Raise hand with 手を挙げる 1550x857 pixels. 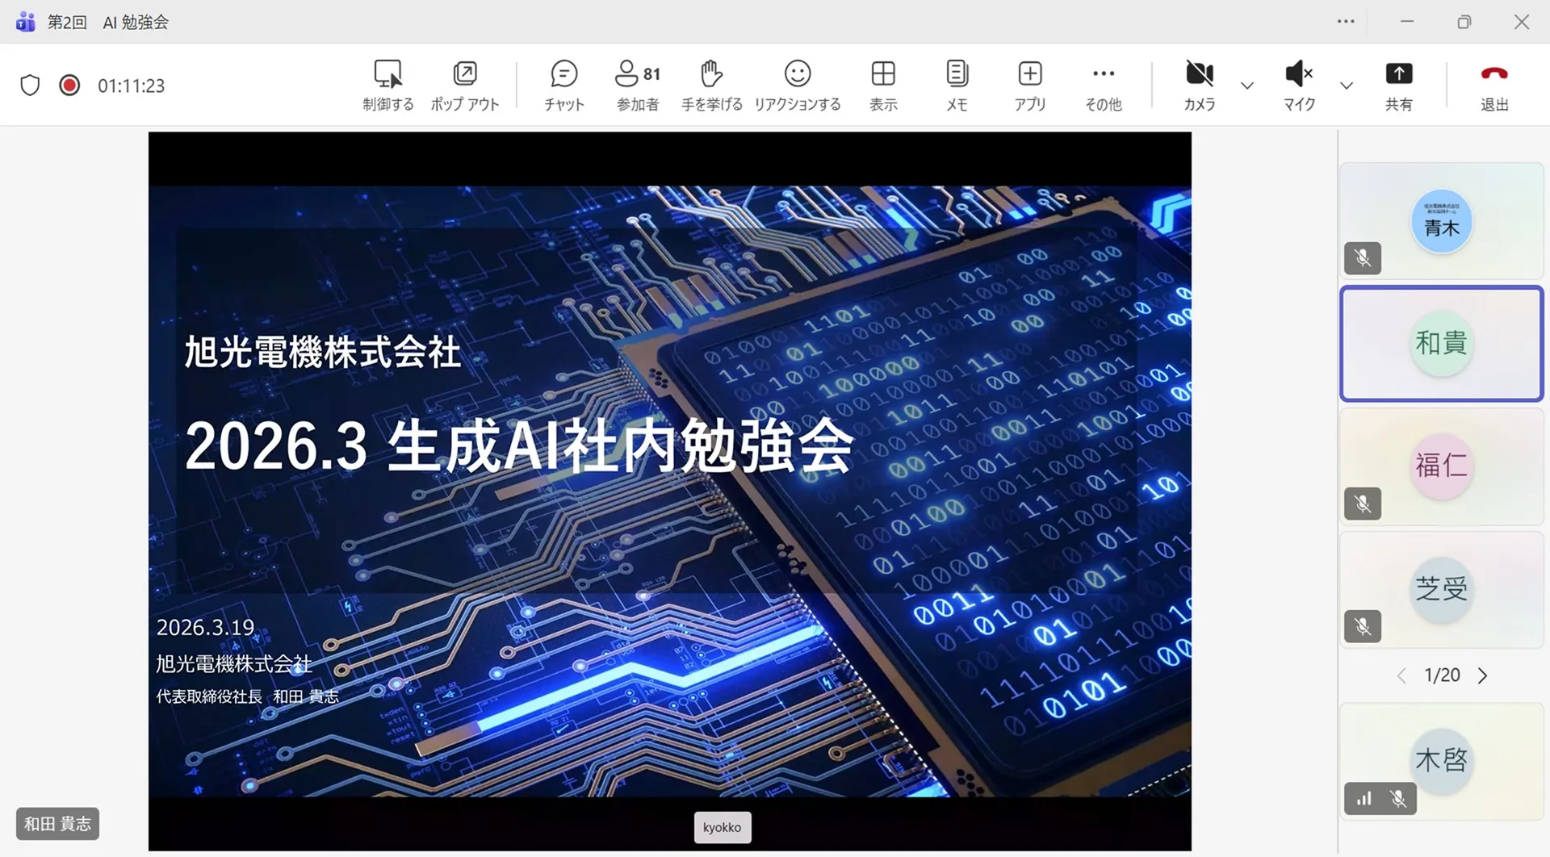point(711,85)
